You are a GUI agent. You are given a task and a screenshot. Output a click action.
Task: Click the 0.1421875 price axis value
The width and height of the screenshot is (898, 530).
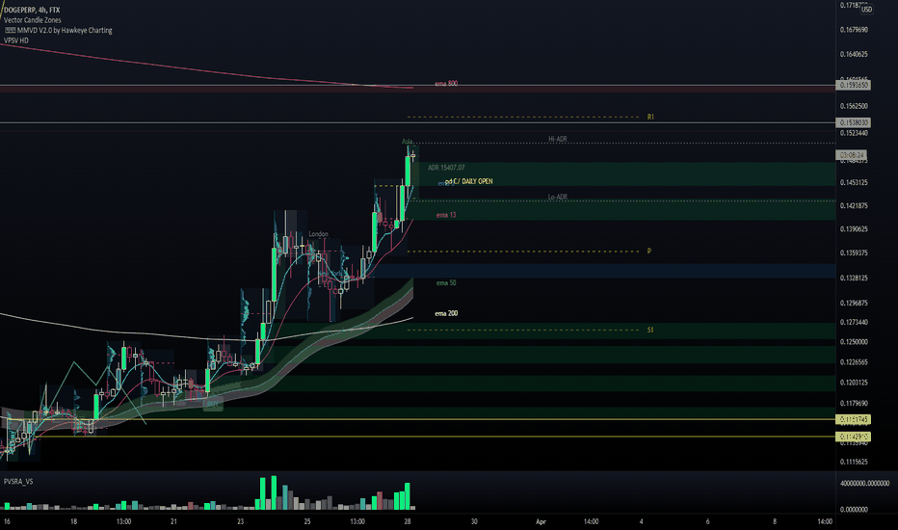click(854, 205)
